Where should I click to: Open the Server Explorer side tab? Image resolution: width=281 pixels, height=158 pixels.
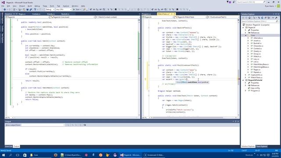coord(2,18)
